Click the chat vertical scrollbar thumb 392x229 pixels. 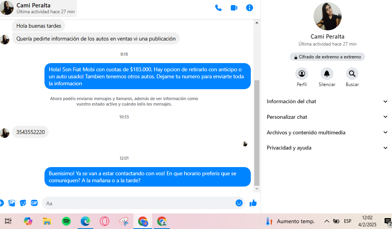point(257,133)
